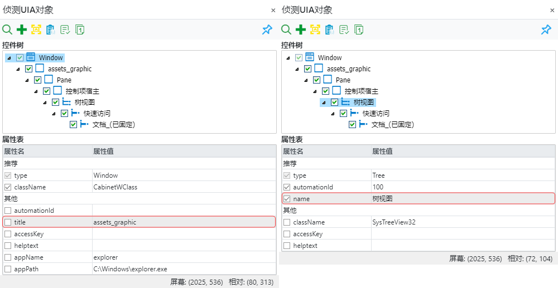Click yellow capture-frame icon in left toolbar
This screenshot has height=288, width=558.
click(x=36, y=30)
